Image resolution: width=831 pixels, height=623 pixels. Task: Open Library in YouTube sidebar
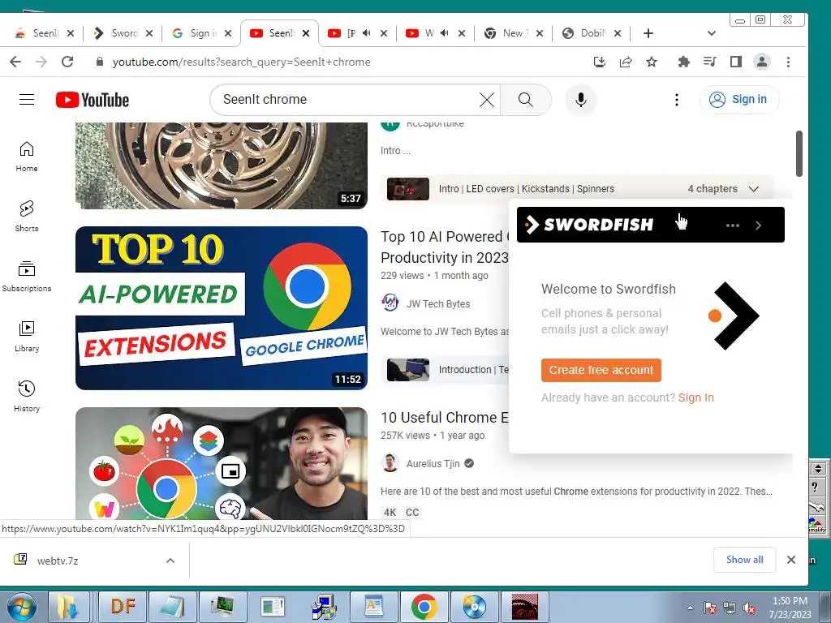click(x=27, y=337)
